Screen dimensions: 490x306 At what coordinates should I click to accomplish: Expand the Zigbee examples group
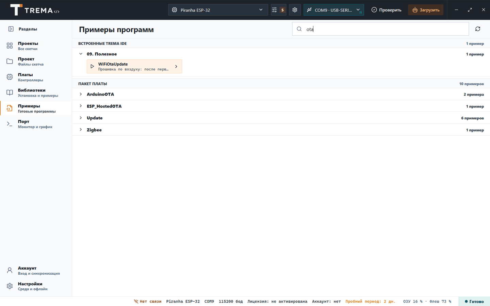(x=81, y=130)
